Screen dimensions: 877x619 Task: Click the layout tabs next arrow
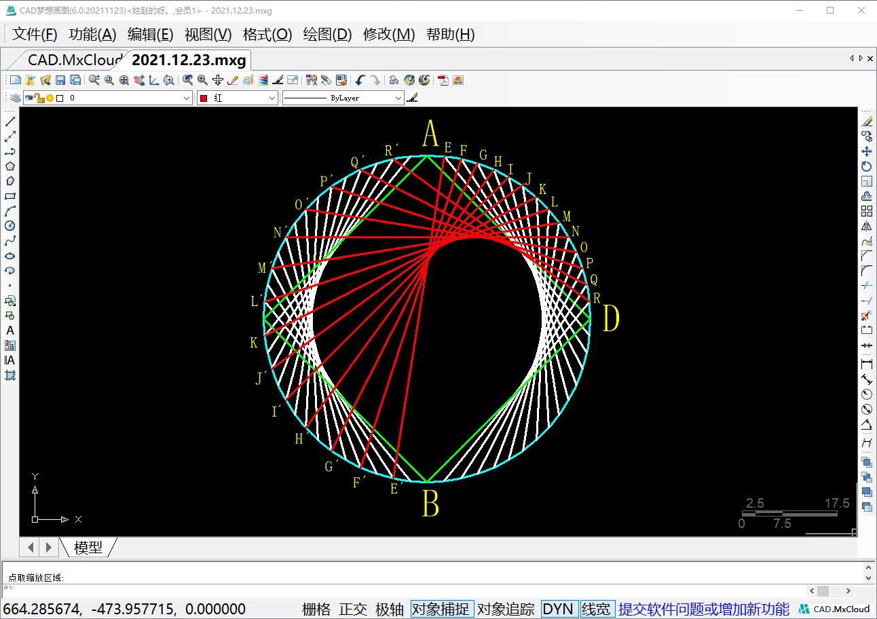[x=48, y=547]
